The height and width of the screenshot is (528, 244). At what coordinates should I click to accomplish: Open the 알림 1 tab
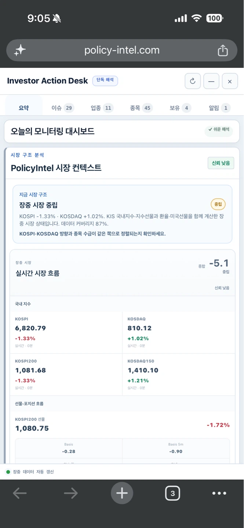(219, 108)
